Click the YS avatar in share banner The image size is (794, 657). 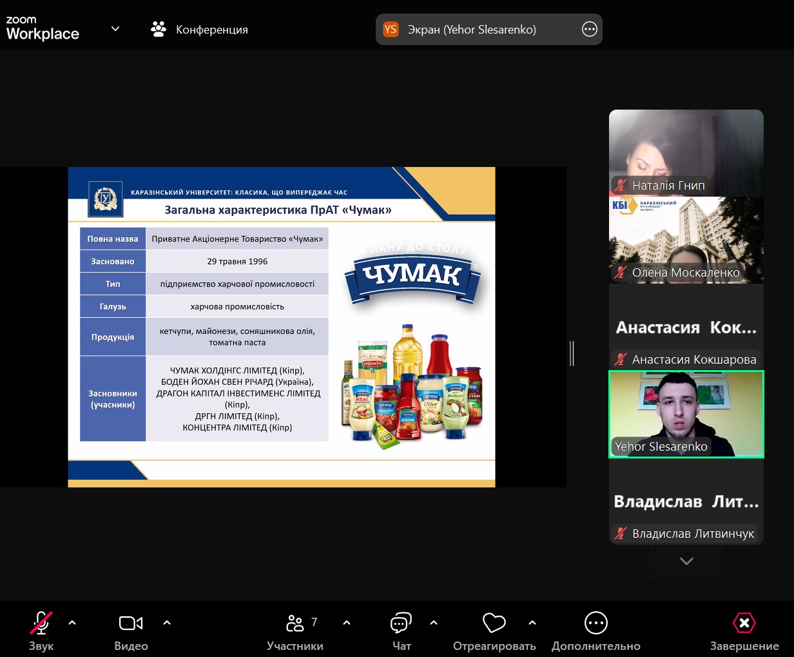pos(391,29)
